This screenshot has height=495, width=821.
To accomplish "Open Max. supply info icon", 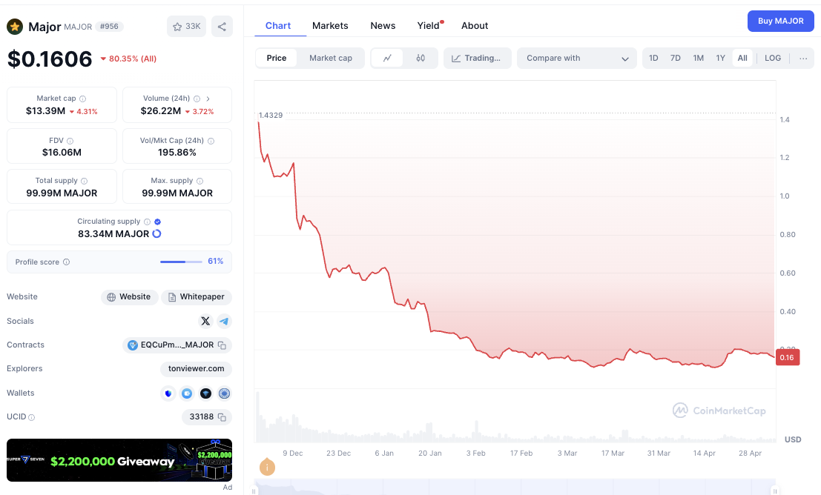I will [200, 181].
